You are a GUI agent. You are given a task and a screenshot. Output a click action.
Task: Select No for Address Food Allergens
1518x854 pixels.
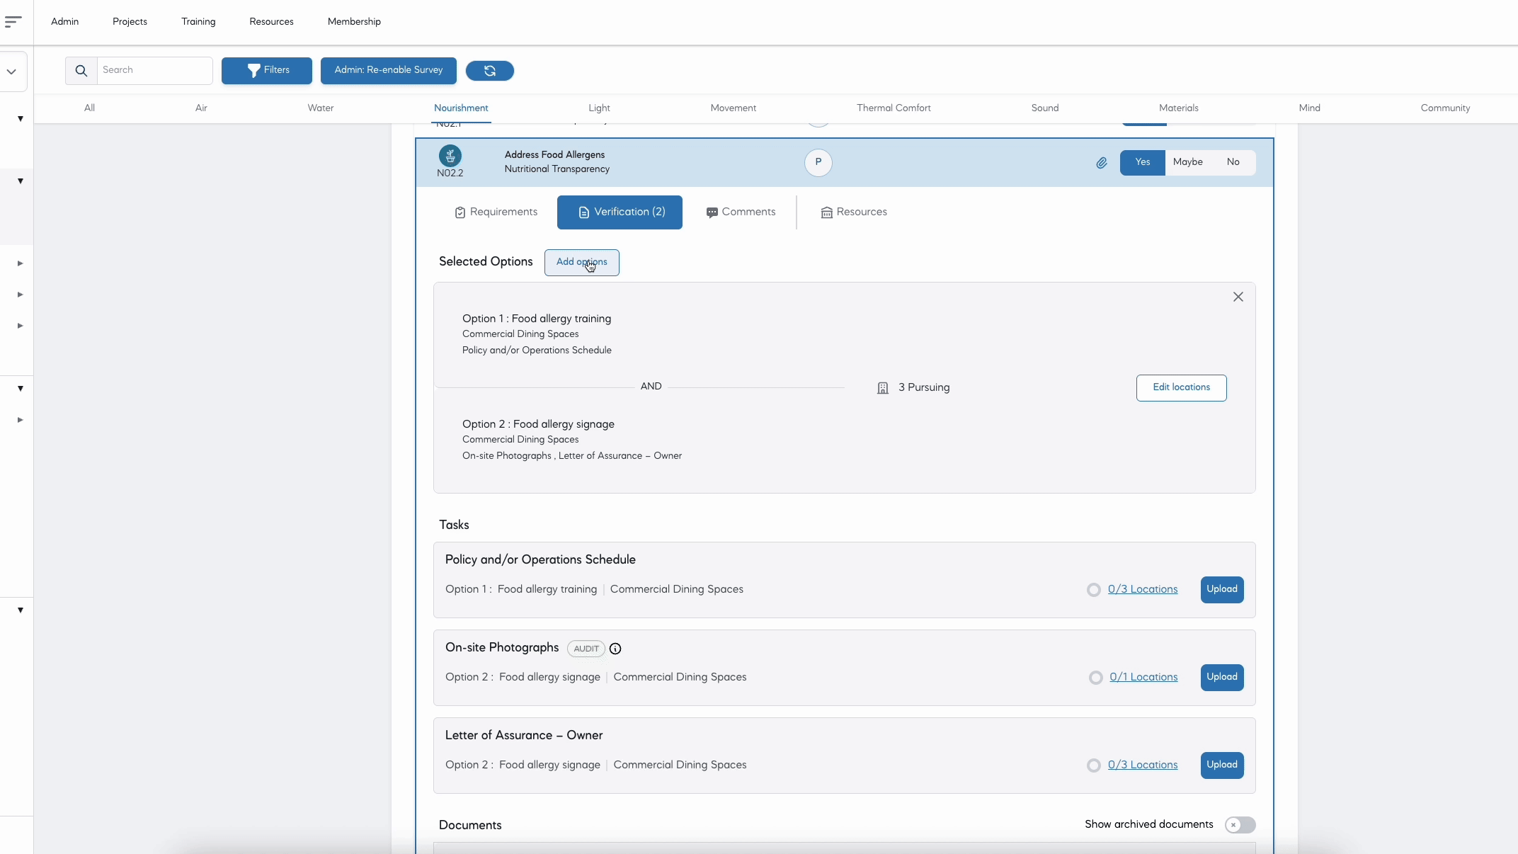tap(1233, 162)
